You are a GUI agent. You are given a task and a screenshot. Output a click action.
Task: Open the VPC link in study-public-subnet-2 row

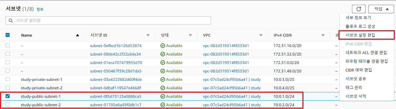pyautogui.click(x=232, y=105)
